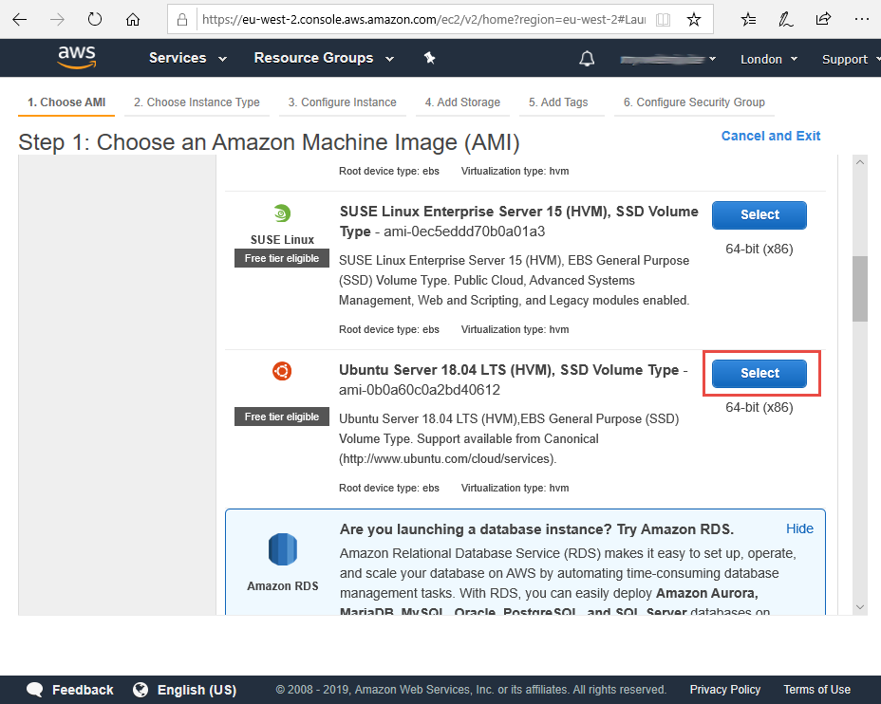
Task: Go to 3. Configure Instance tab
Action: click(342, 102)
